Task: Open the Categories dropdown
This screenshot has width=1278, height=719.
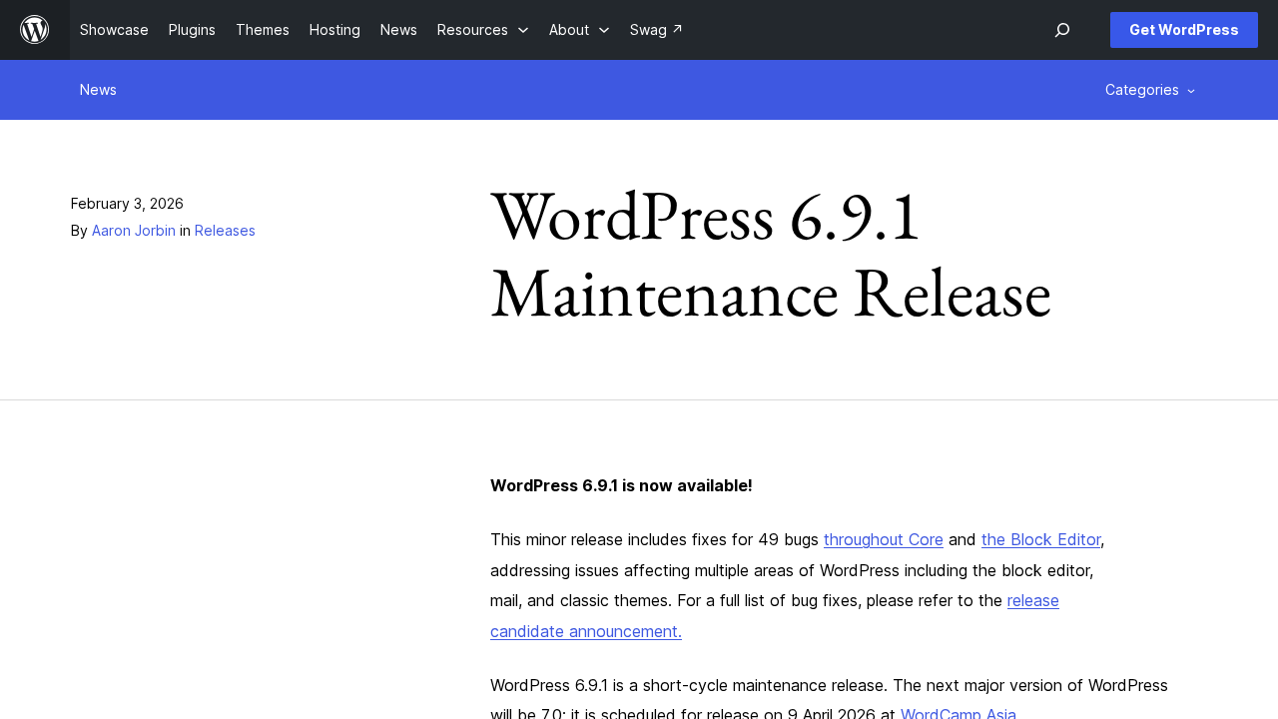Action: (x=1150, y=90)
